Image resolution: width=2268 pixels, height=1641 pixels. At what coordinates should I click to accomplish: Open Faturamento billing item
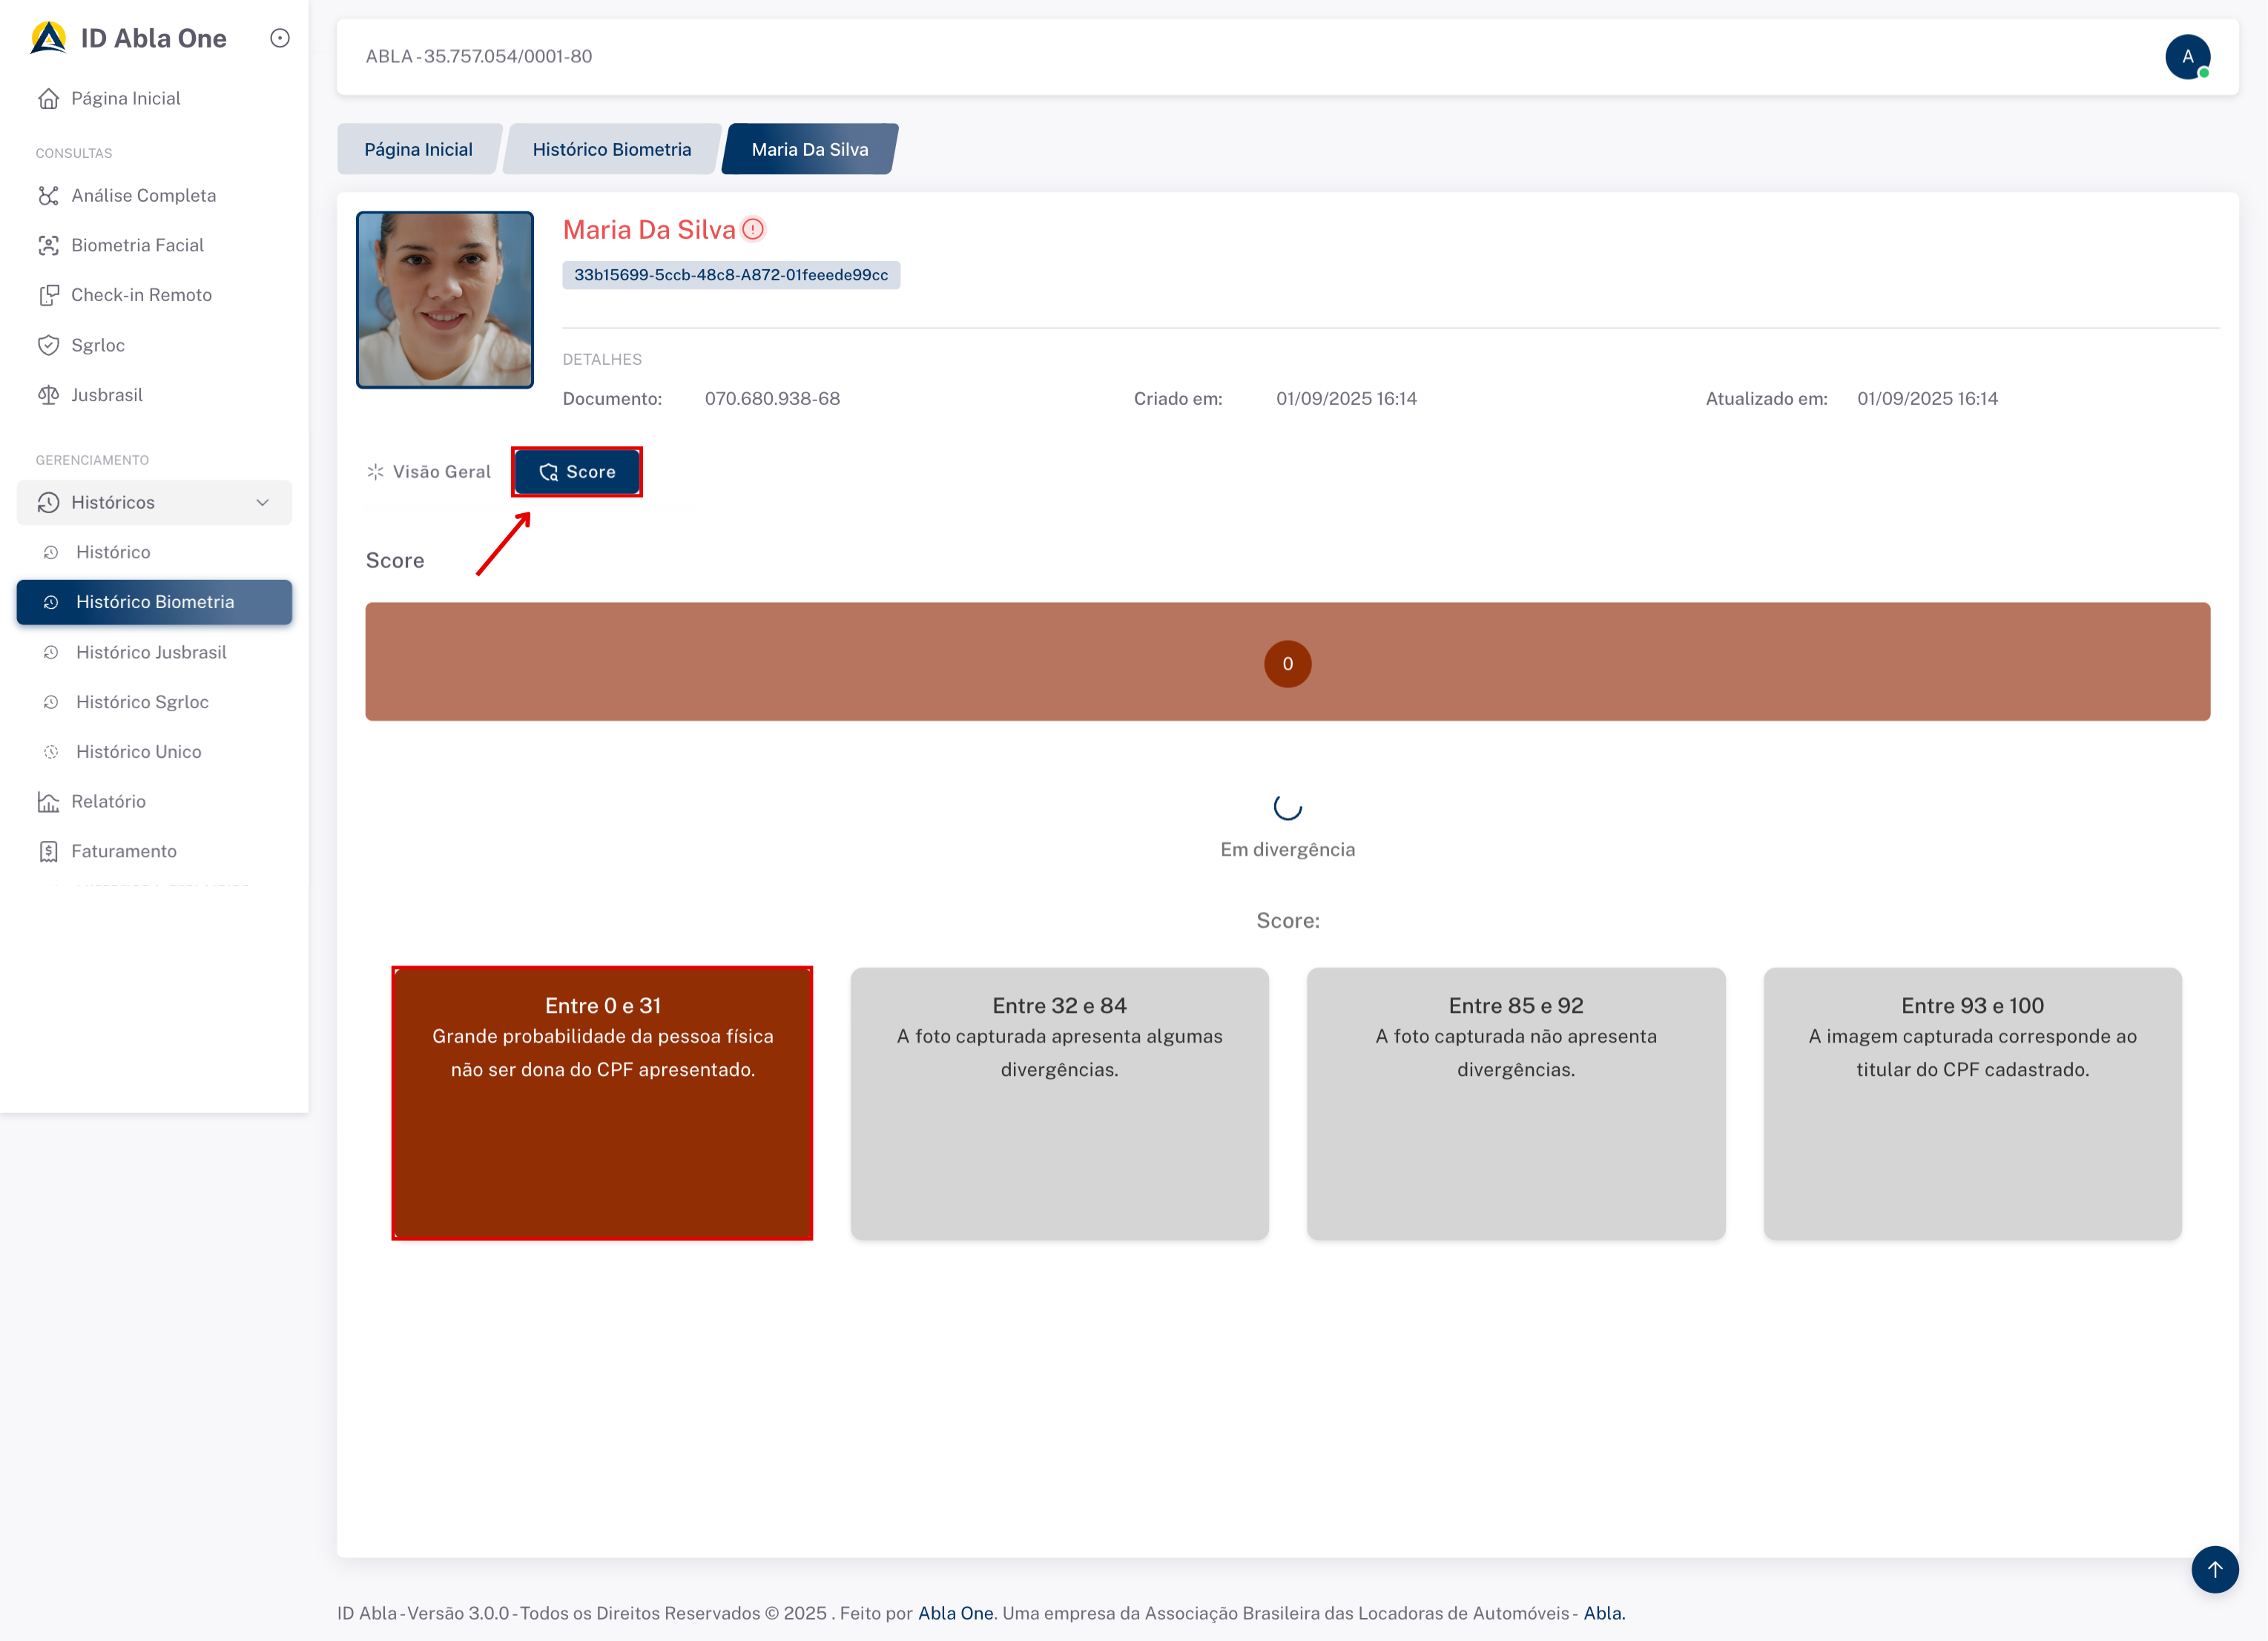pos(123,851)
